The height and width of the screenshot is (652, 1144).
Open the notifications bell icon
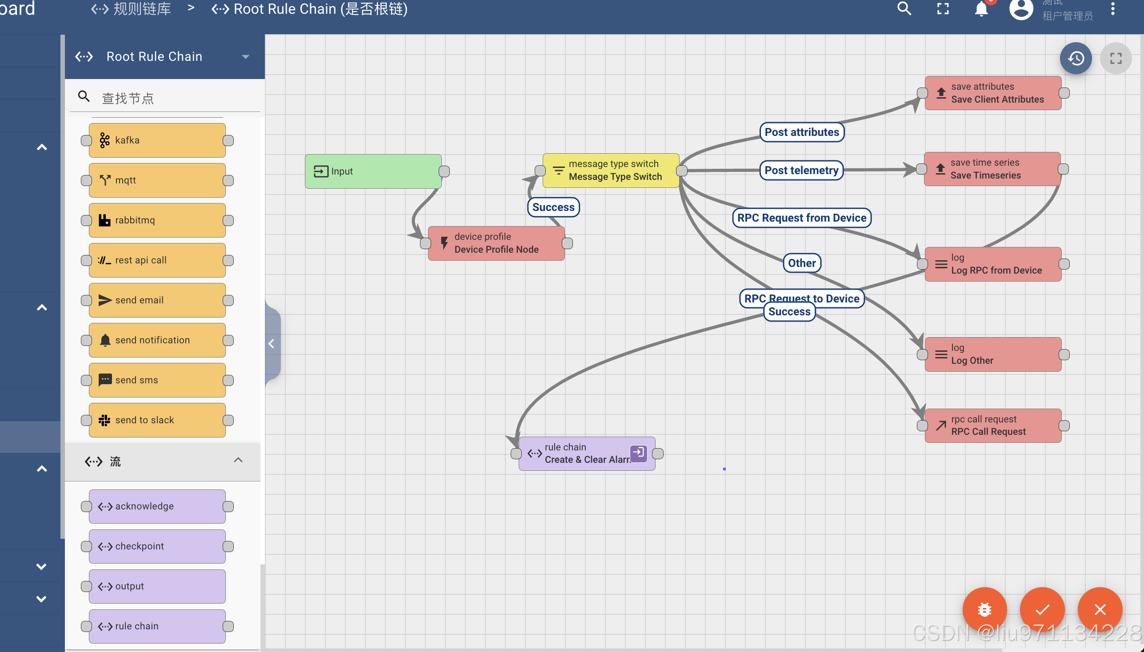[x=981, y=9]
